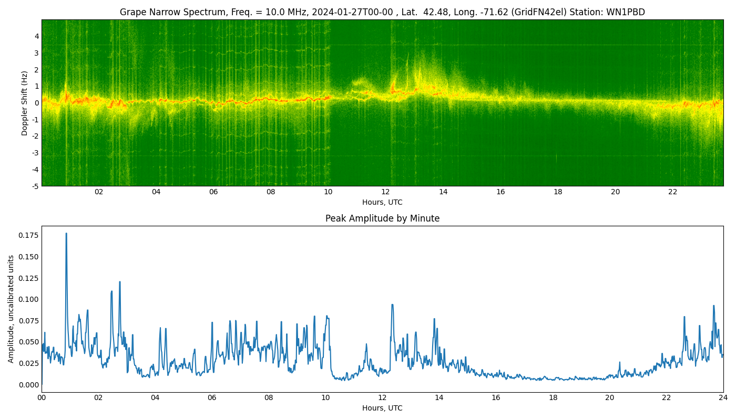Click Hours, UTC label below amplitude plot
Screen dimensions: 736x420
pyautogui.click(x=382, y=408)
